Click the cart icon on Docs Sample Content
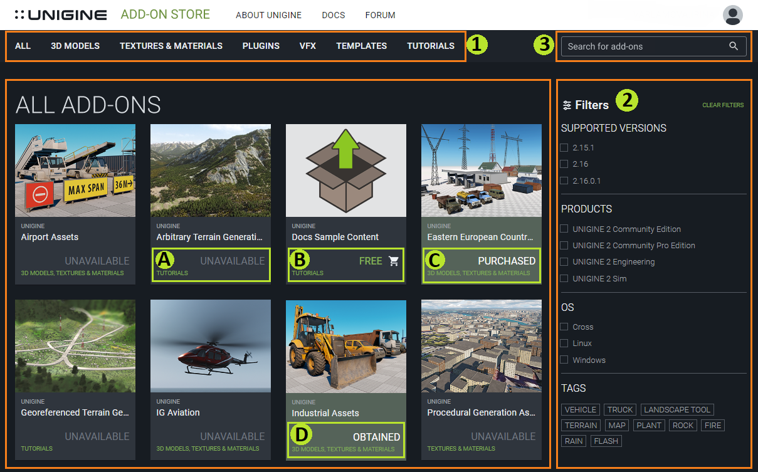 394,261
